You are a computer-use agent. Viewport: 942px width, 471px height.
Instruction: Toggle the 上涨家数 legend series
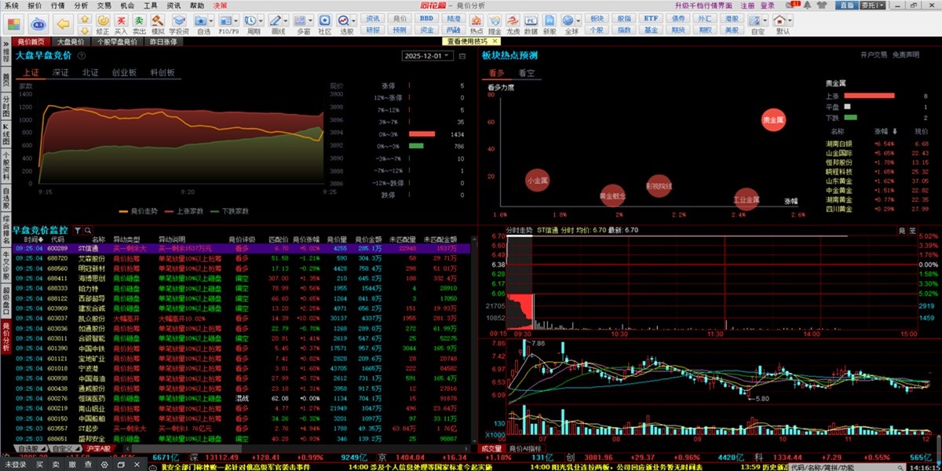coord(184,210)
